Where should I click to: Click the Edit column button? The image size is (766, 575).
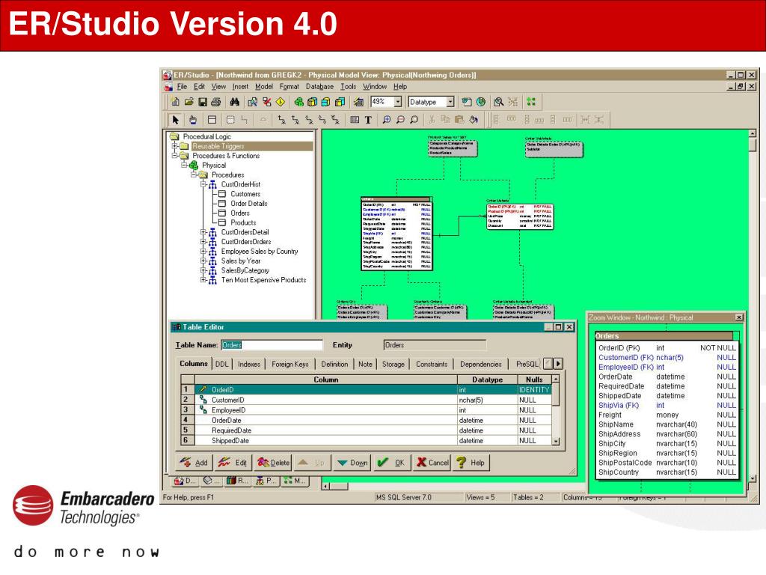(233, 463)
